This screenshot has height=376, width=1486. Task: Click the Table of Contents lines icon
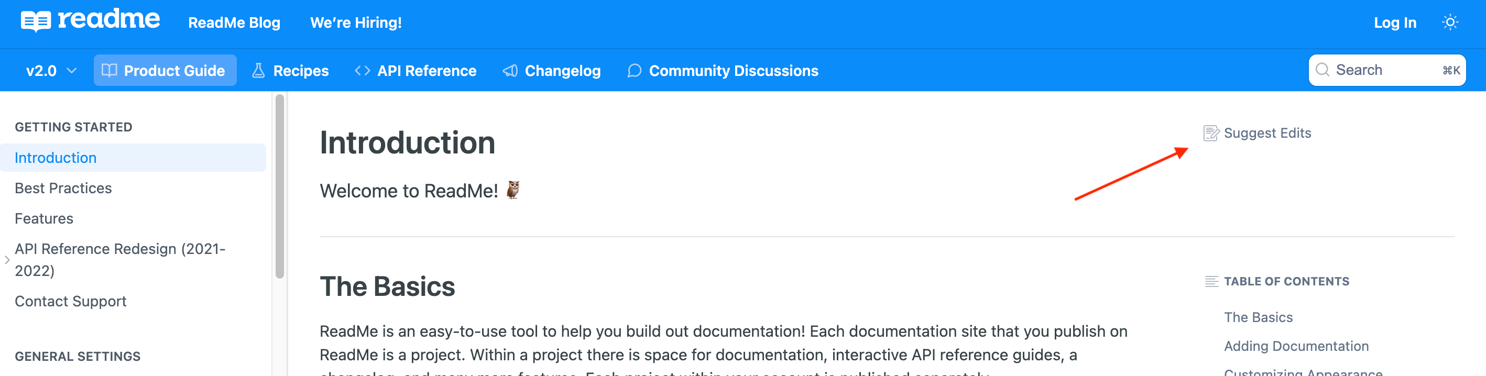(x=1211, y=281)
